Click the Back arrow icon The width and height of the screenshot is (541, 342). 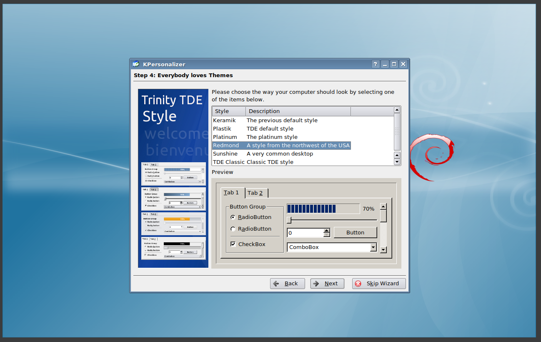tap(276, 284)
